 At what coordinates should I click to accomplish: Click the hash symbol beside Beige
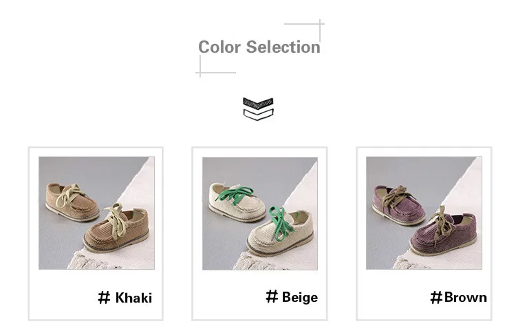(x=272, y=296)
